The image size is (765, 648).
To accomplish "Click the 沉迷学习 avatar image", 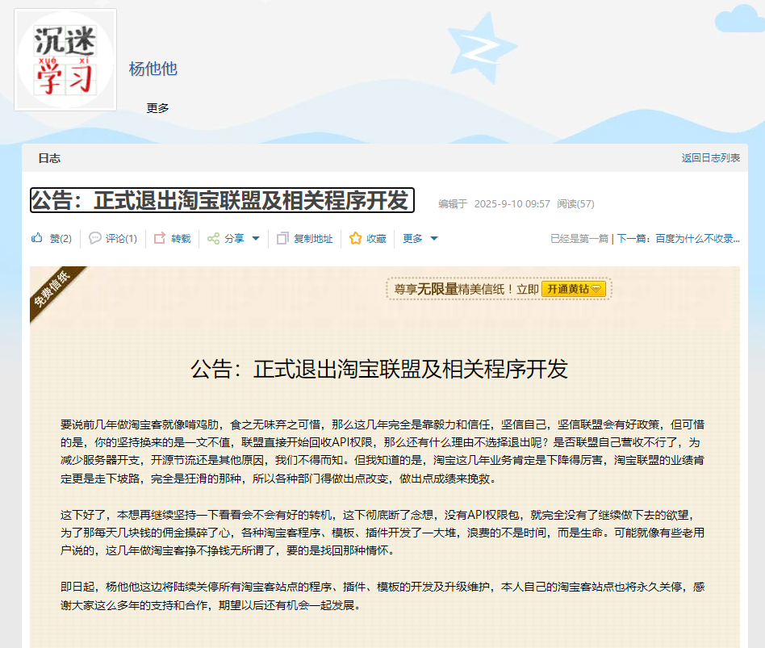I will (x=65, y=58).
